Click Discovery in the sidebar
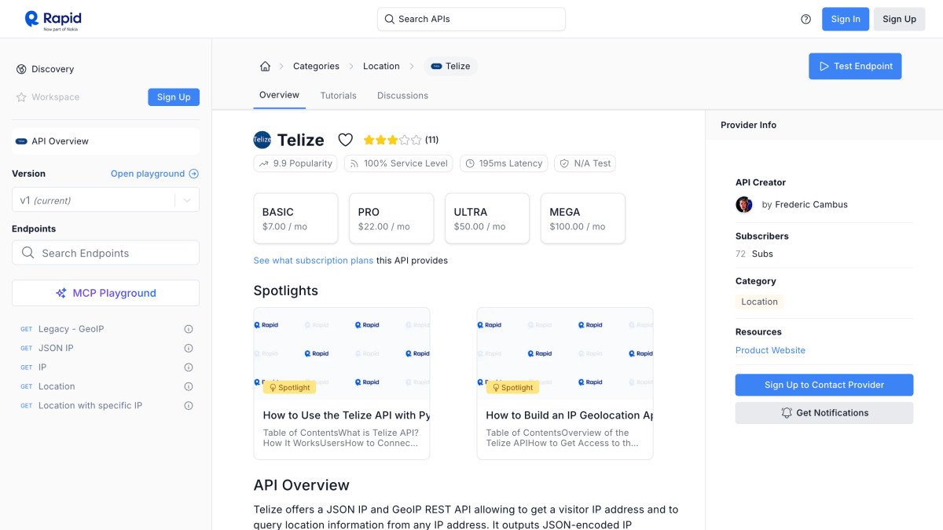Image resolution: width=943 pixels, height=530 pixels. coord(53,69)
